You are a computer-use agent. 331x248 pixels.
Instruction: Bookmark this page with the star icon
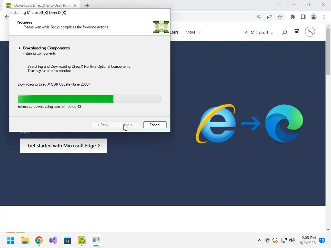280,17
